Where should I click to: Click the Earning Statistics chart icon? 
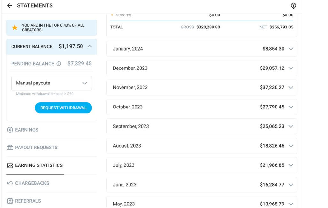pos(10,165)
